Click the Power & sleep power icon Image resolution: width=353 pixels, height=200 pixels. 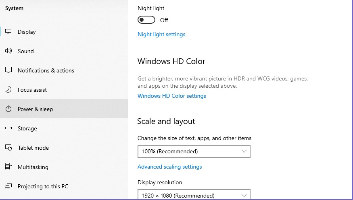[x=8, y=109]
